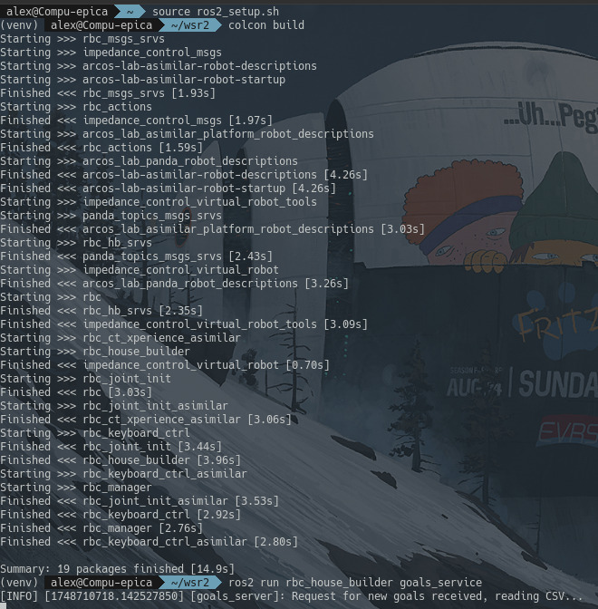The height and width of the screenshot is (609, 598).
Task: Click the "Starting >>> panda_topics_msgs_srvs" line
Action: pos(111,216)
